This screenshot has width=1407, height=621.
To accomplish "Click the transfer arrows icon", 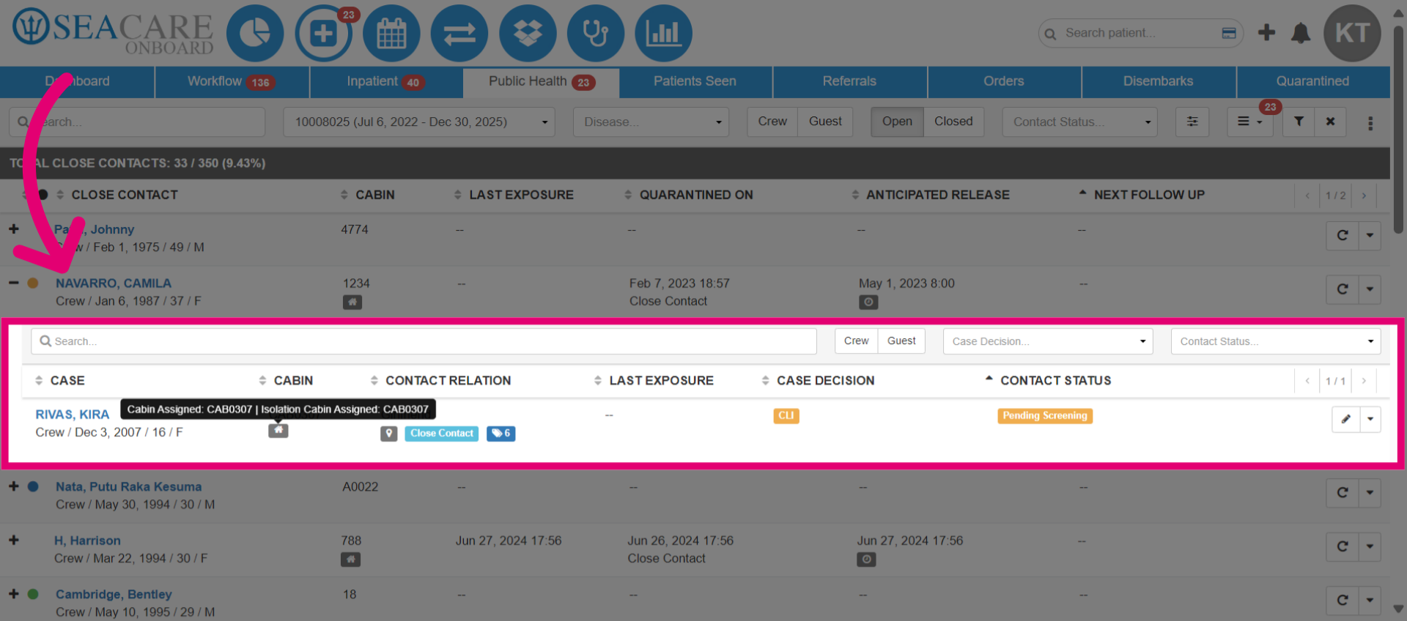I will [459, 34].
